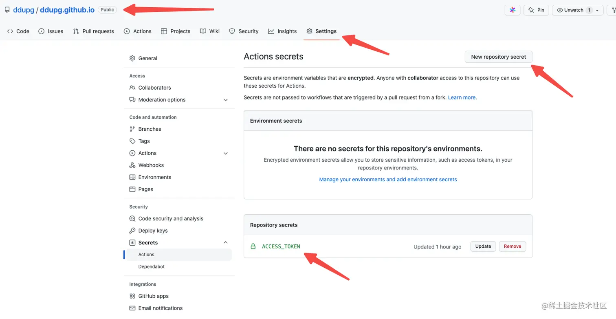
Task: Click the eye icon in the Unwatch button
Action: point(560,10)
